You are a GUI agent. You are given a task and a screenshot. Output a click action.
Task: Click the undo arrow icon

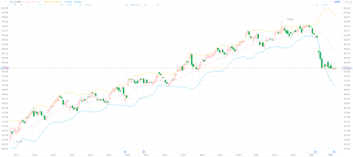pyautogui.click(x=344, y=2)
